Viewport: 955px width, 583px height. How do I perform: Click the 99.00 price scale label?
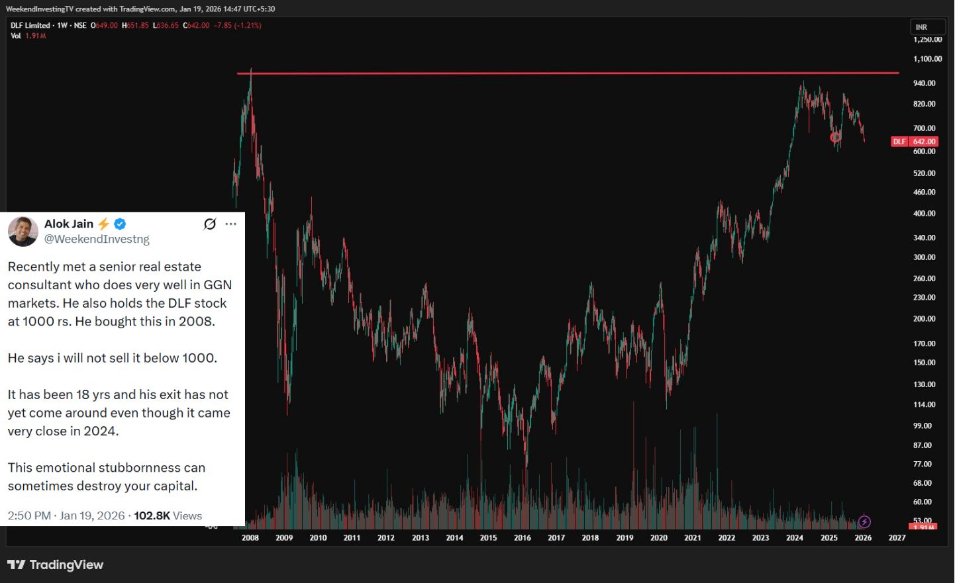pos(923,426)
